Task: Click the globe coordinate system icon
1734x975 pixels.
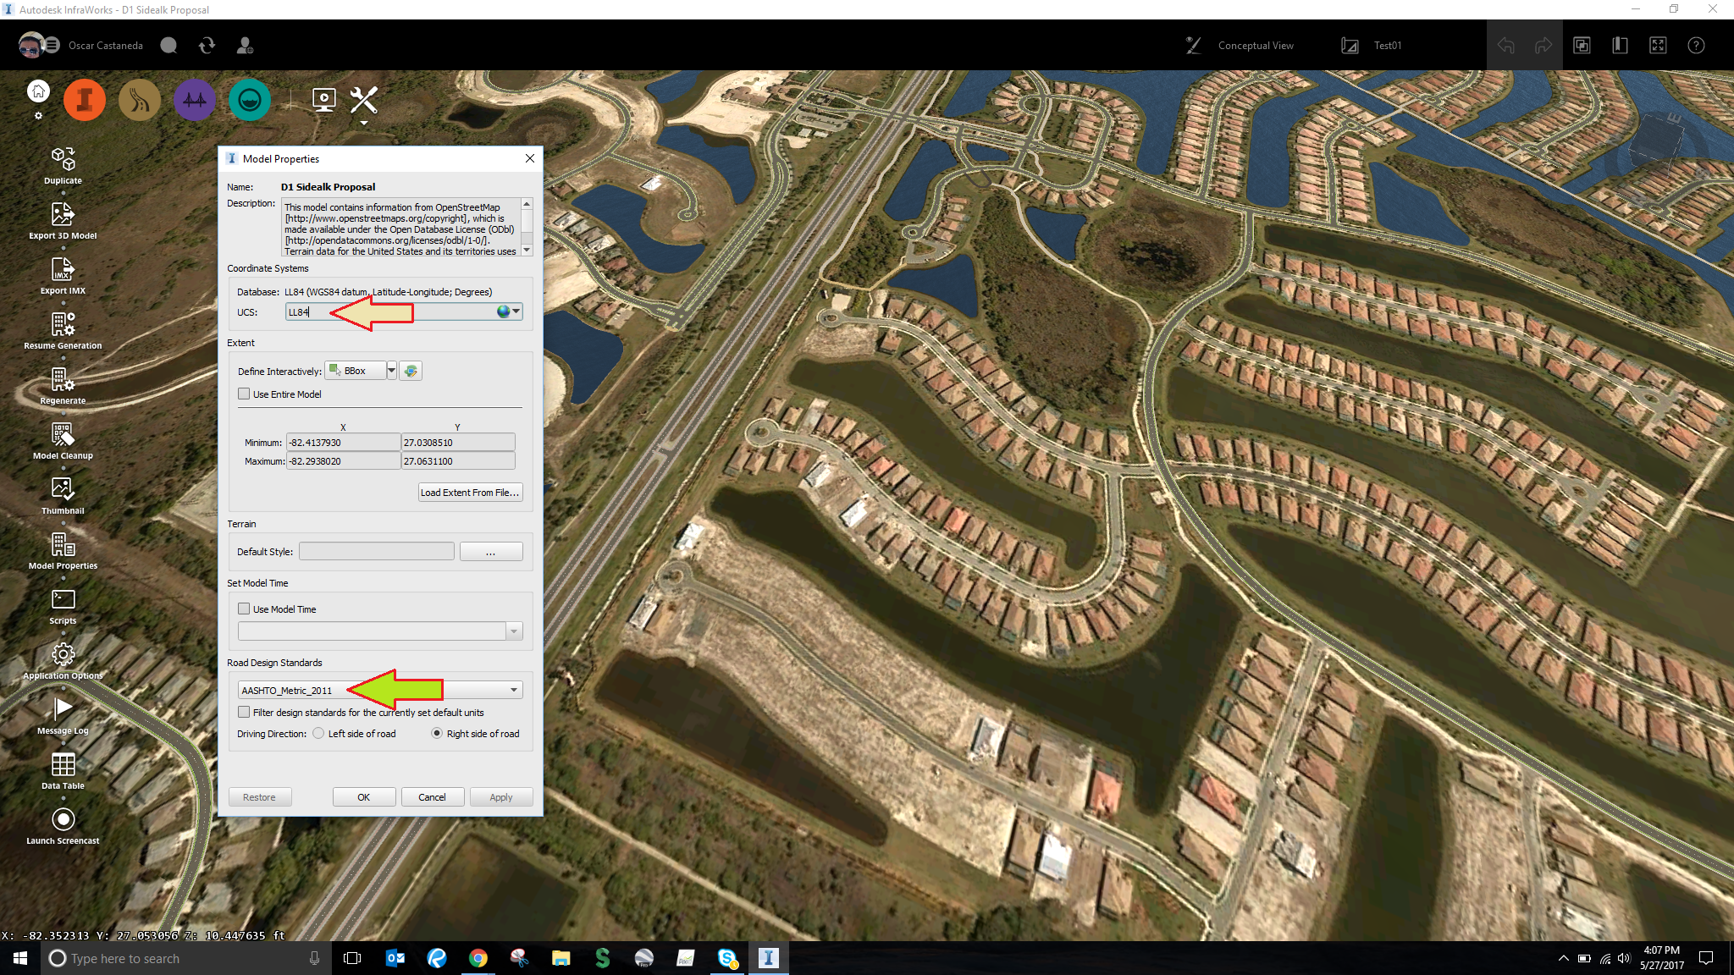Action: click(x=503, y=311)
